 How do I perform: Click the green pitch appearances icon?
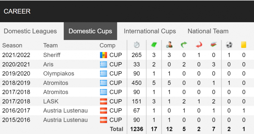[154, 45]
